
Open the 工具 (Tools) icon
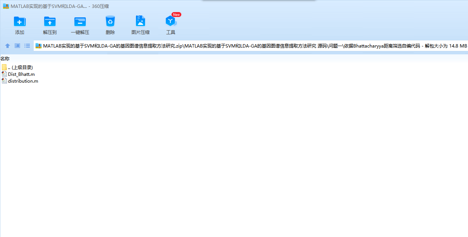point(171,22)
